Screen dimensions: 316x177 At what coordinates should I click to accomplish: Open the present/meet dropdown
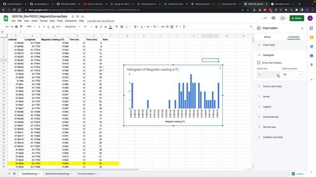coord(283,18)
